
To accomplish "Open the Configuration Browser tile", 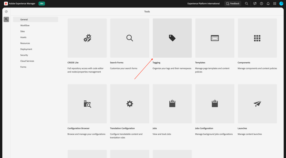I will pyautogui.click(x=87, y=104).
